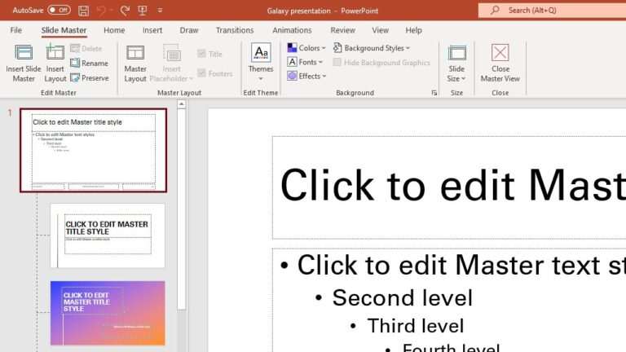The width and height of the screenshot is (626, 352).
Task: Click the 'Third level' bullet text
Action: [415, 326]
